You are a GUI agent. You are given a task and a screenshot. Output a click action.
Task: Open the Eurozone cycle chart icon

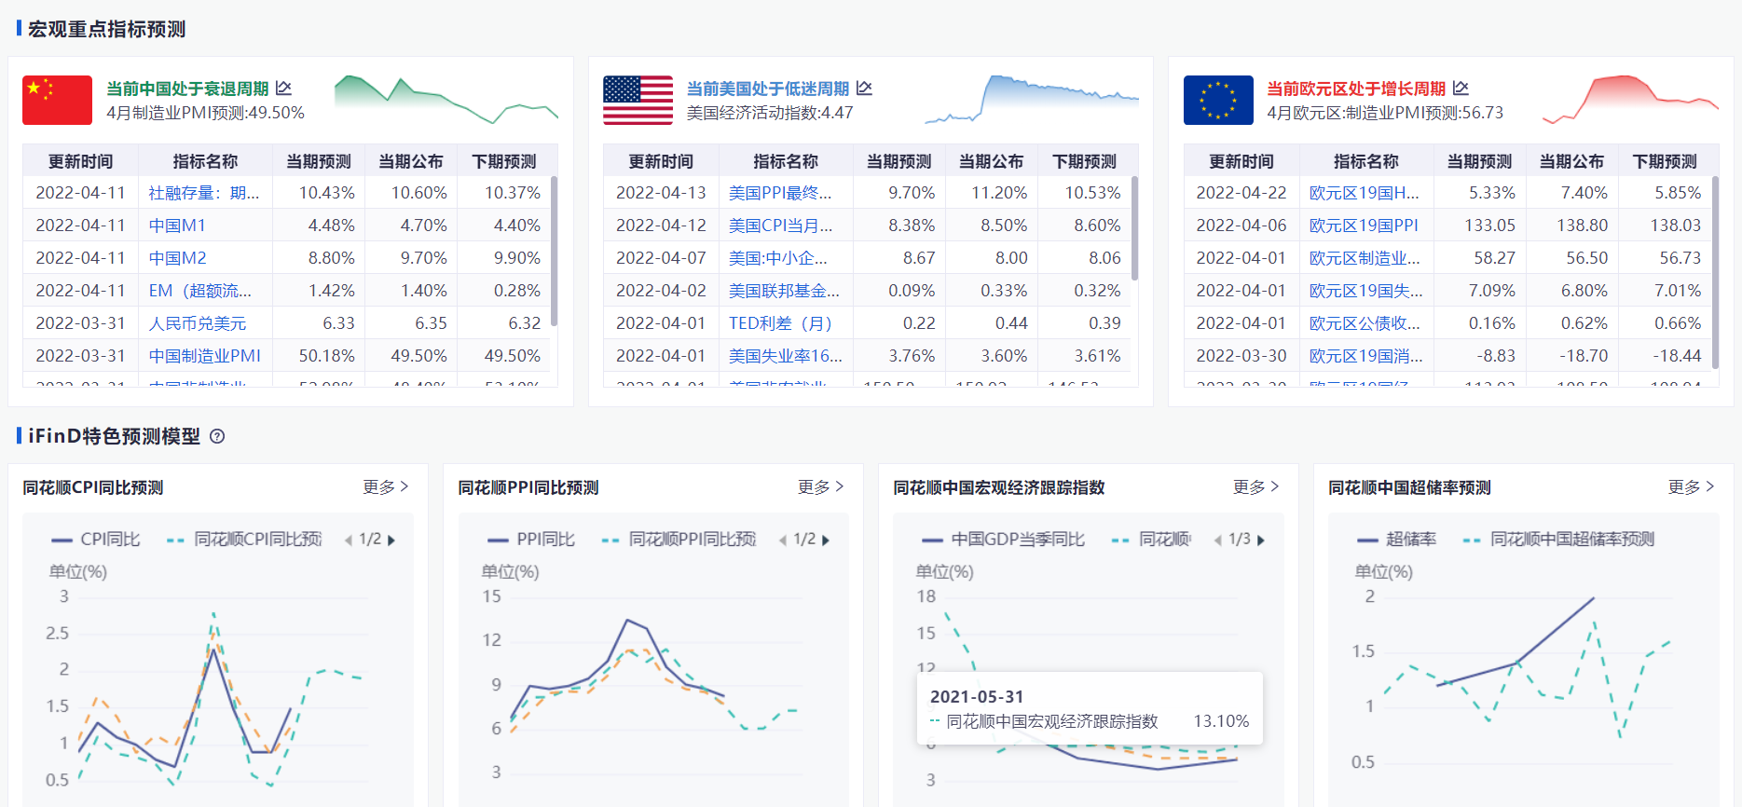(1461, 88)
